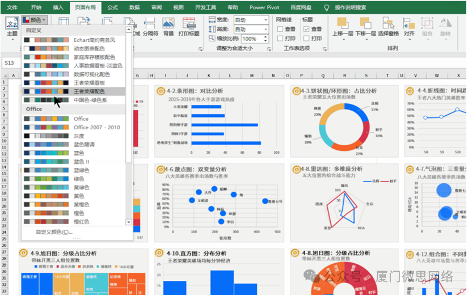Click the target icon beside 4-2.条形图
468x295 pixels.
point(161,91)
